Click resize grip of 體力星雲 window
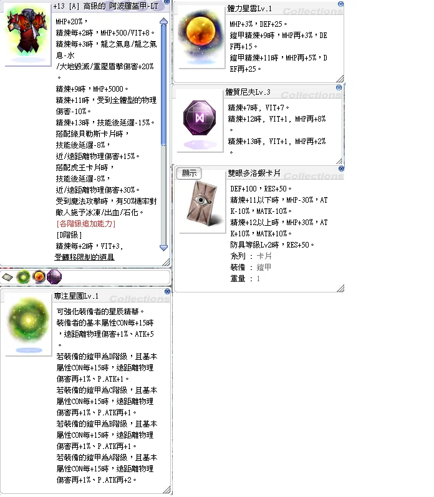 [x=340, y=79]
